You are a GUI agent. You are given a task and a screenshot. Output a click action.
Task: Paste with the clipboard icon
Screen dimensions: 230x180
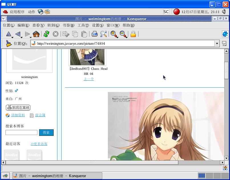84,34
